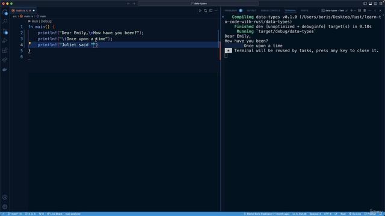Open the Extensions view
Viewport: 385px width, 216px height.
coord(5,50)
